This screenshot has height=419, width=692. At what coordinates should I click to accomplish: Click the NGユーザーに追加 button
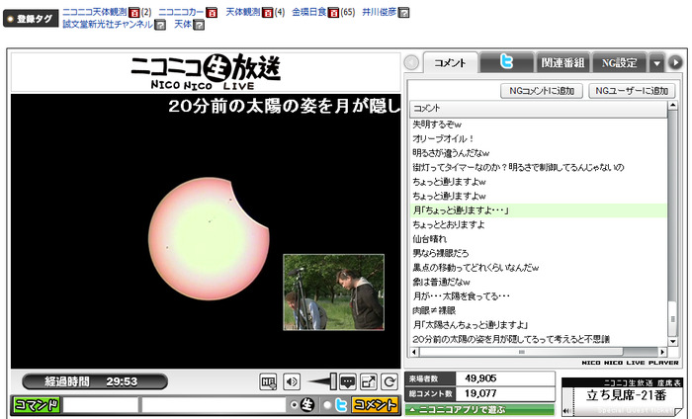(632, 91)
